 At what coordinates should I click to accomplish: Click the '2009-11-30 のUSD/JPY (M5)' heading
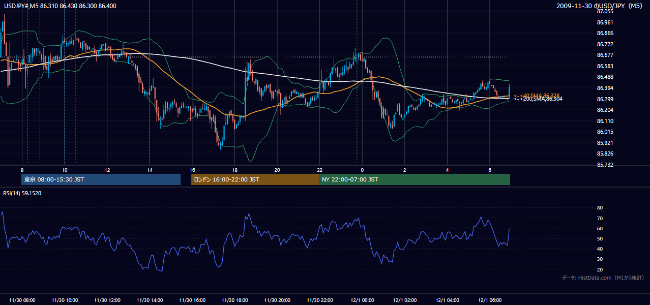(600, 6)
